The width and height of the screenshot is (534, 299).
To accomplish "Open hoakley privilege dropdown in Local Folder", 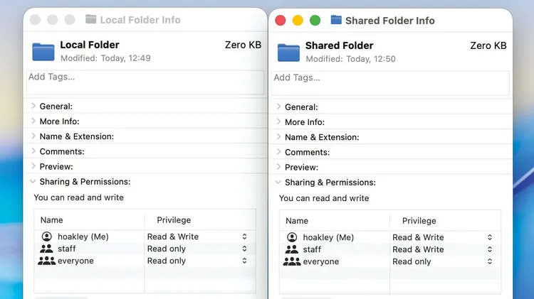I will click(x=244, y=237).
